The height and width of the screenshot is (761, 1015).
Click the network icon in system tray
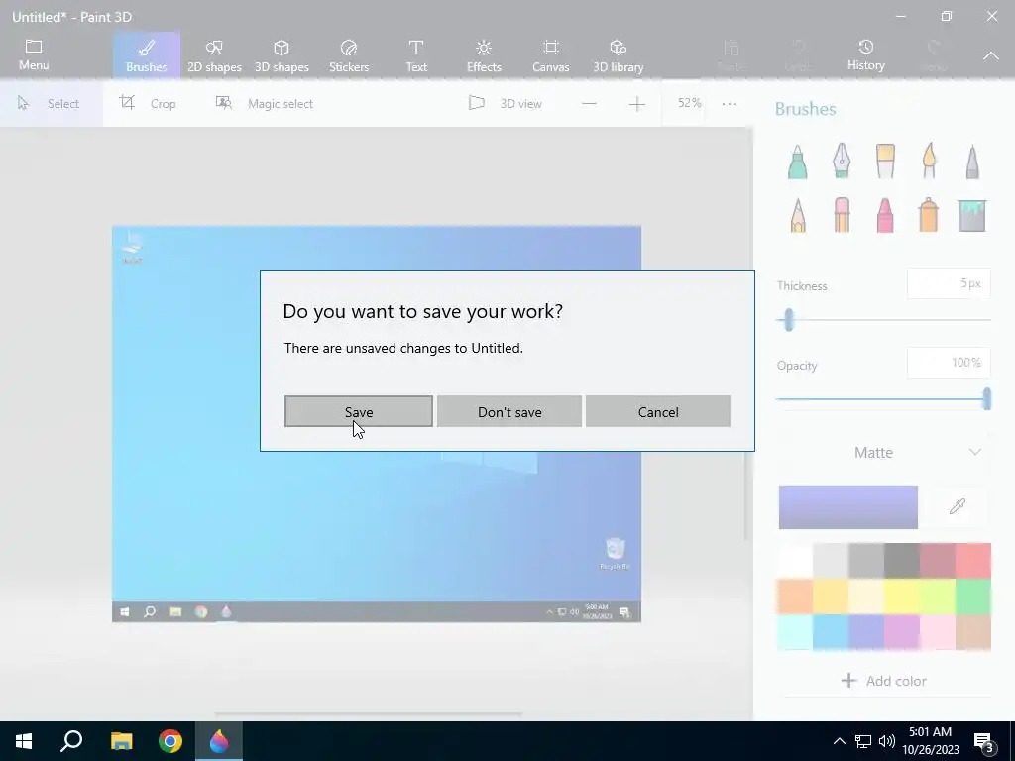(863, 741)
